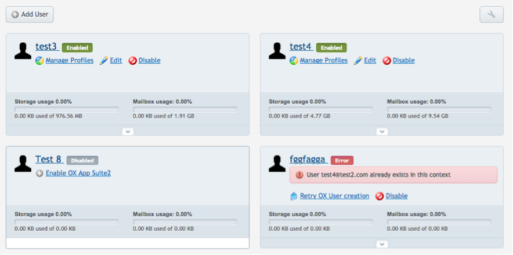Image resolution: width=513 pixels, height=255 pixels.
Task: Click the pencil icon for test4
Action: tap(358, 61)
